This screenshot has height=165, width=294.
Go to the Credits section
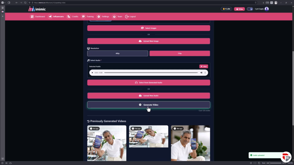pyautogui.click(x=72, y=17)
